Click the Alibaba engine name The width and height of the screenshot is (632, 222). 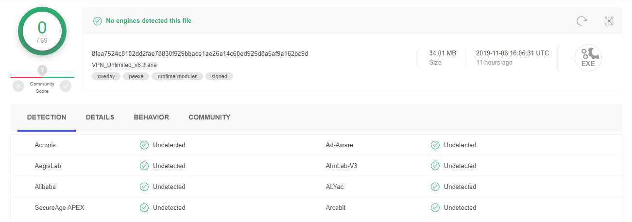(x=45, y=187)
